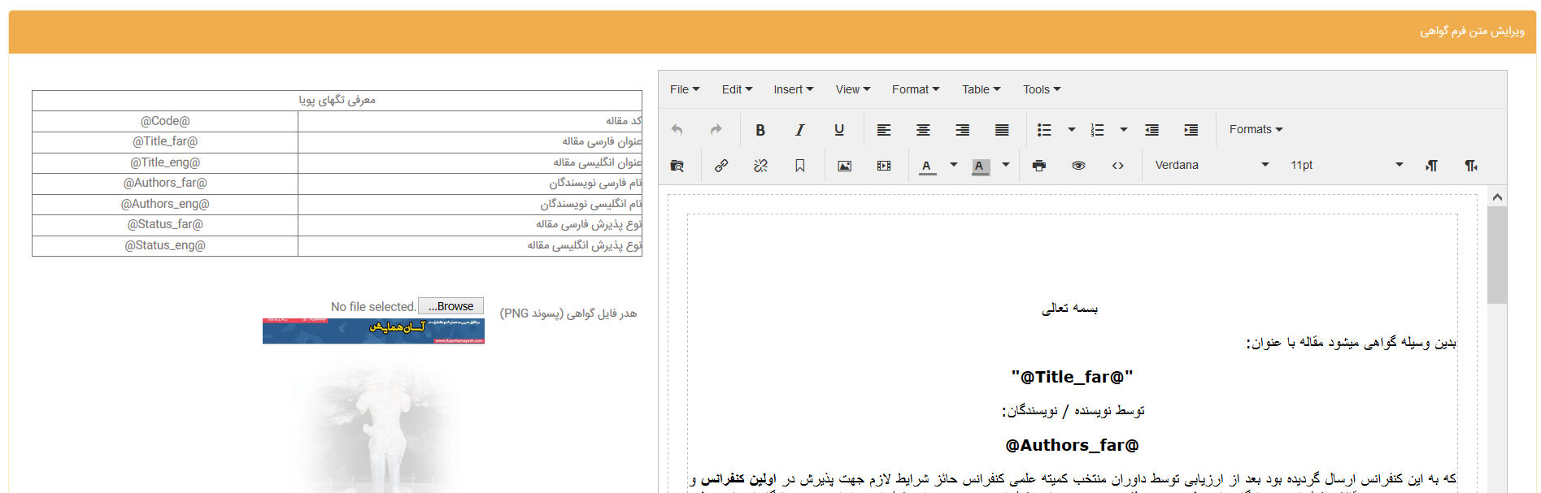The width and height of the screenshot is (1541, 493).
Task: Click the insert image icon
Action: tap(845, 166)
